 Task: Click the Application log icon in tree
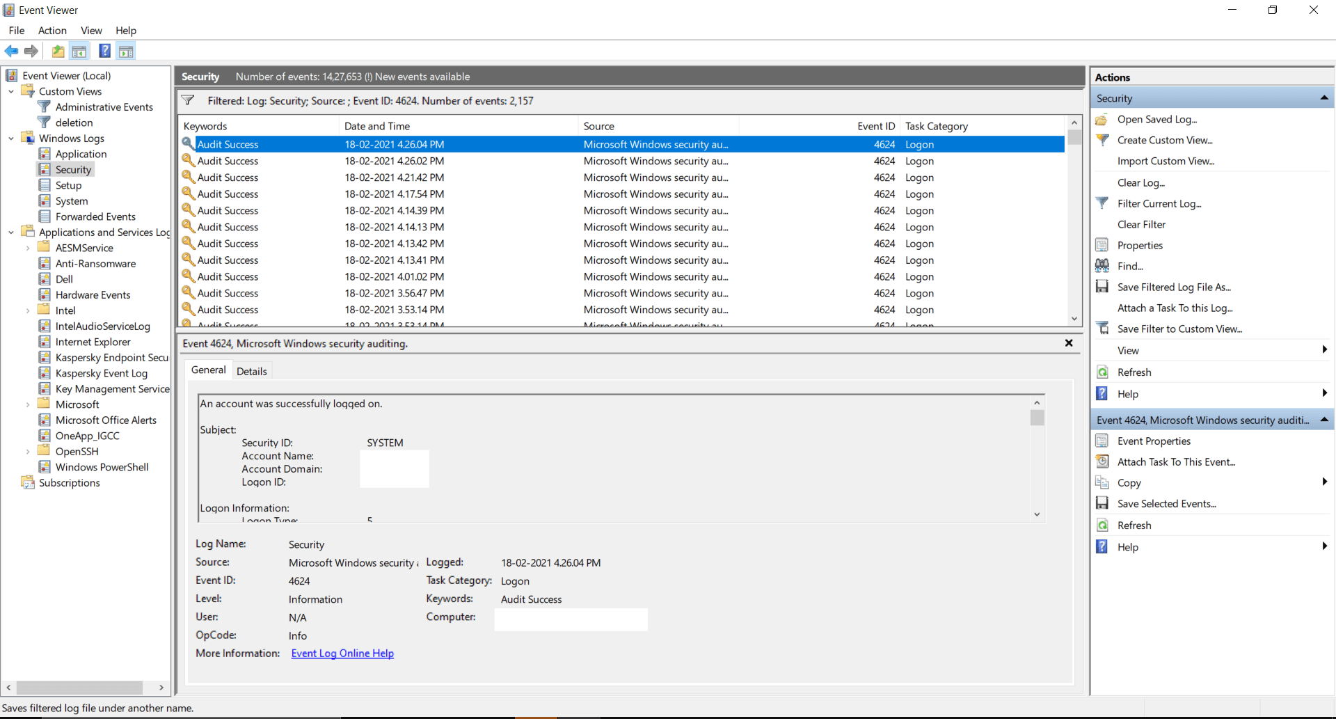click(45, 154)
